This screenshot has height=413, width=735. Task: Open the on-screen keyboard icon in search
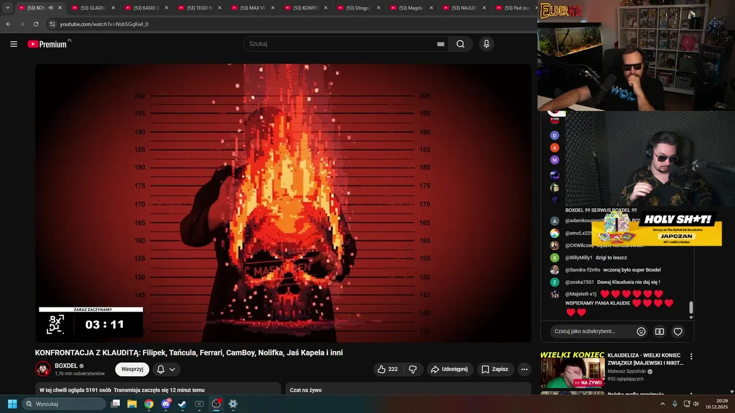(440, 44)
